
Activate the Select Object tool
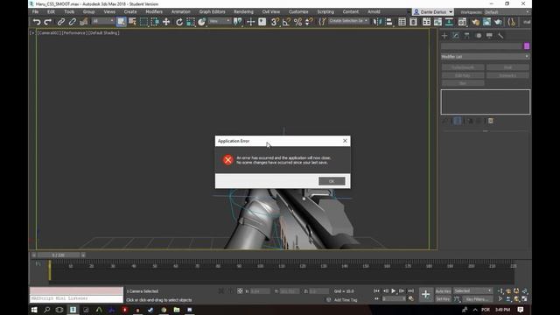(121, 22)
